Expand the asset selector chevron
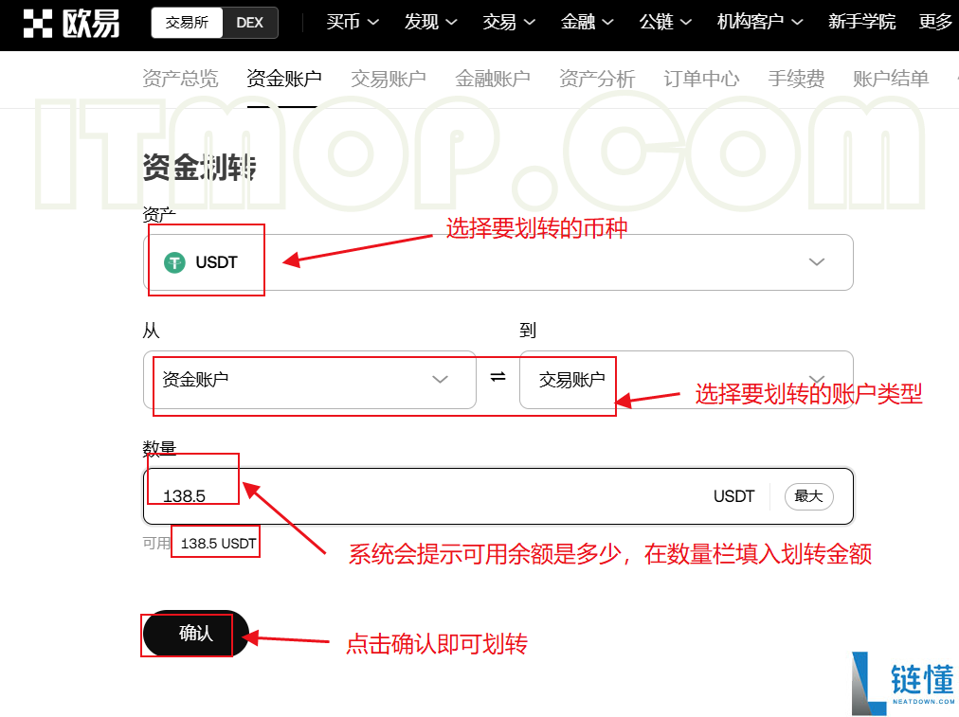The height and width of the screenshot is (717, 959). (x=817, y=262)
